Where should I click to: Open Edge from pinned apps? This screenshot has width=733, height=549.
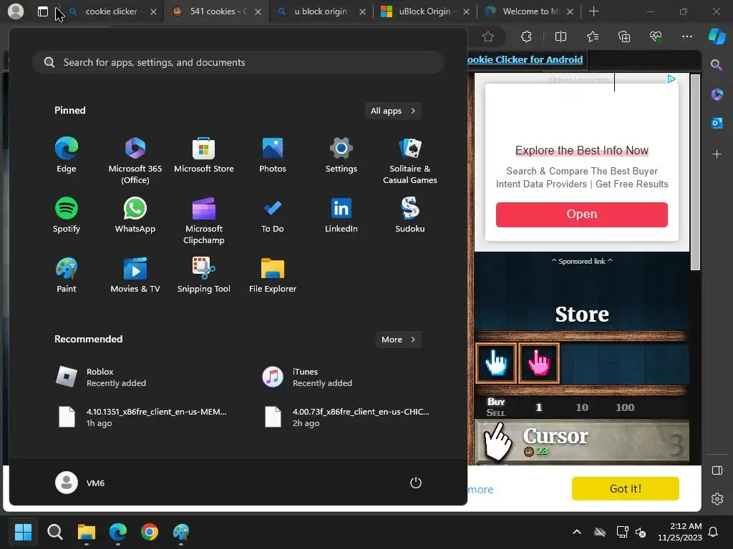[67, 155]
